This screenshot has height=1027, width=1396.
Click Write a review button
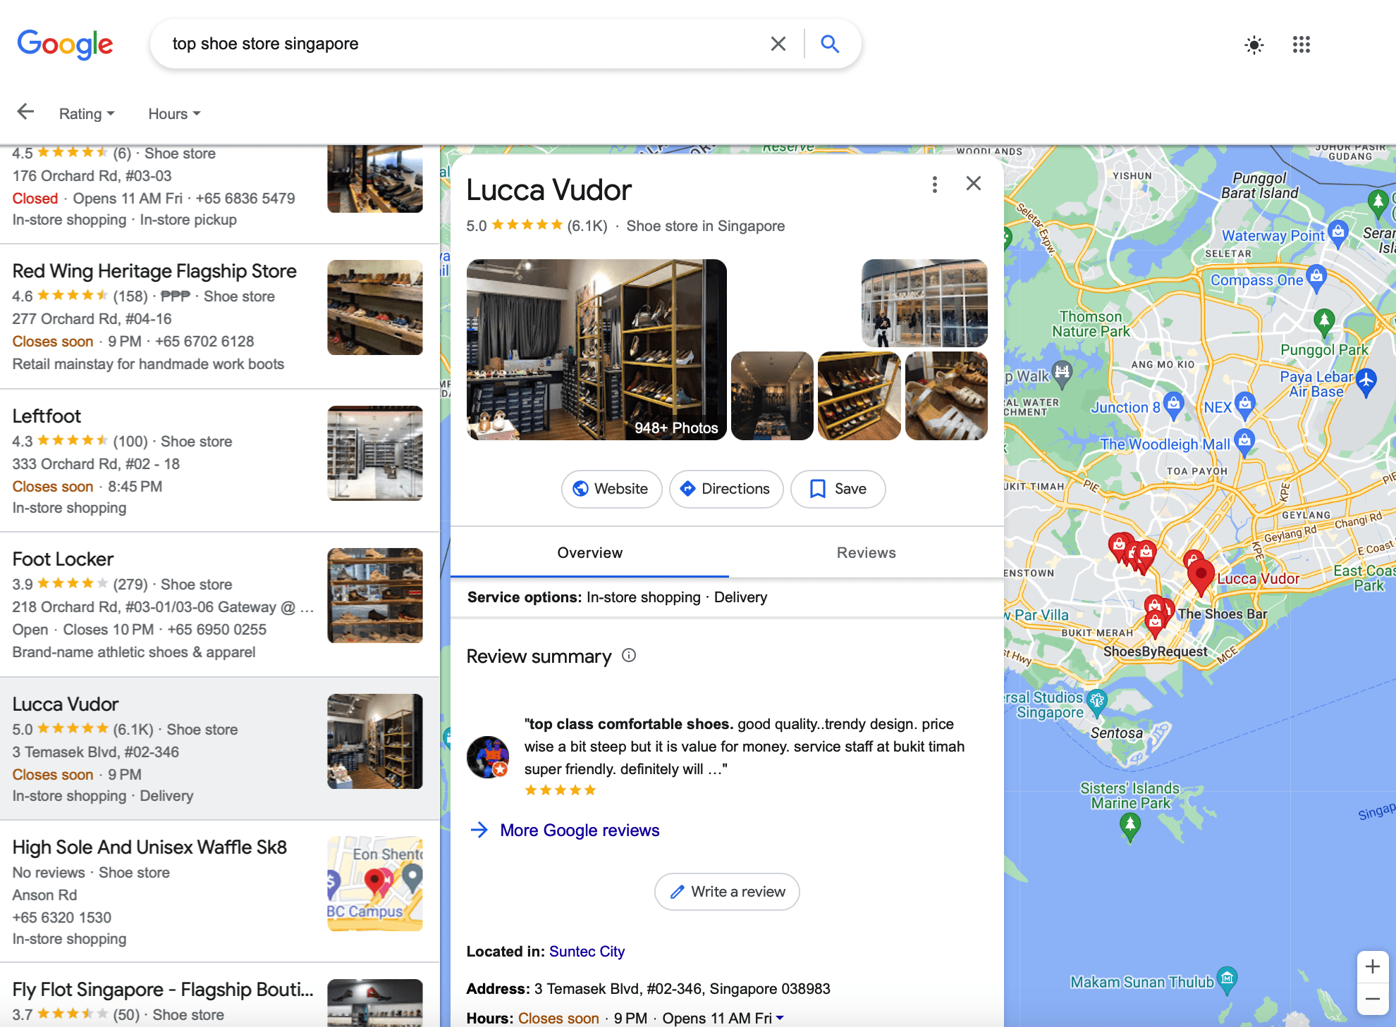pos(727,892)
